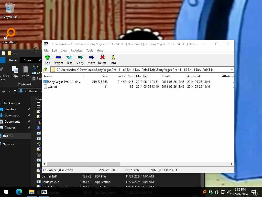Select Network in the Explorer sidebar
262x197 pixels.
[x=8, y=144]
